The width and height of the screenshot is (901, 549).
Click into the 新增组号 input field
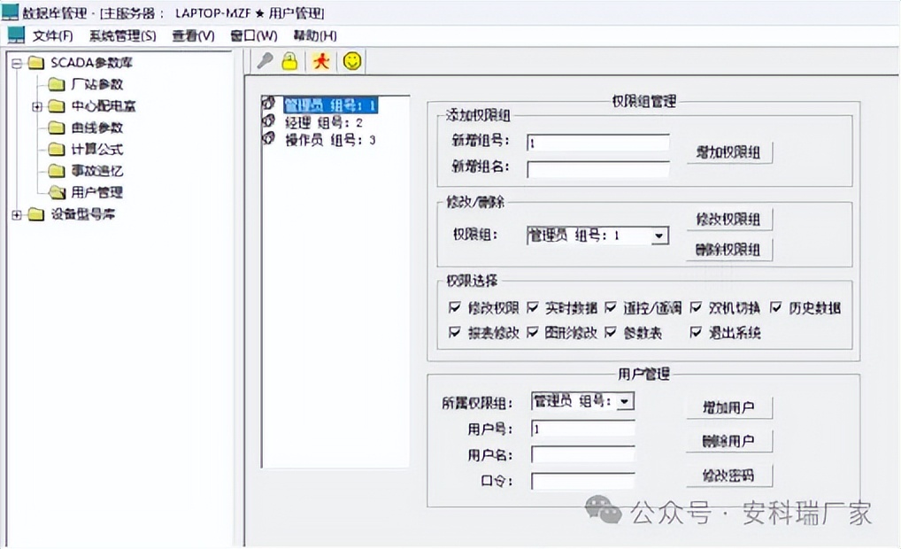pos(597,143)
